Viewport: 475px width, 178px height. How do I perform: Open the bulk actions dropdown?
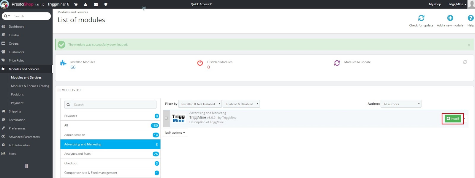click(x=175, y=132)
